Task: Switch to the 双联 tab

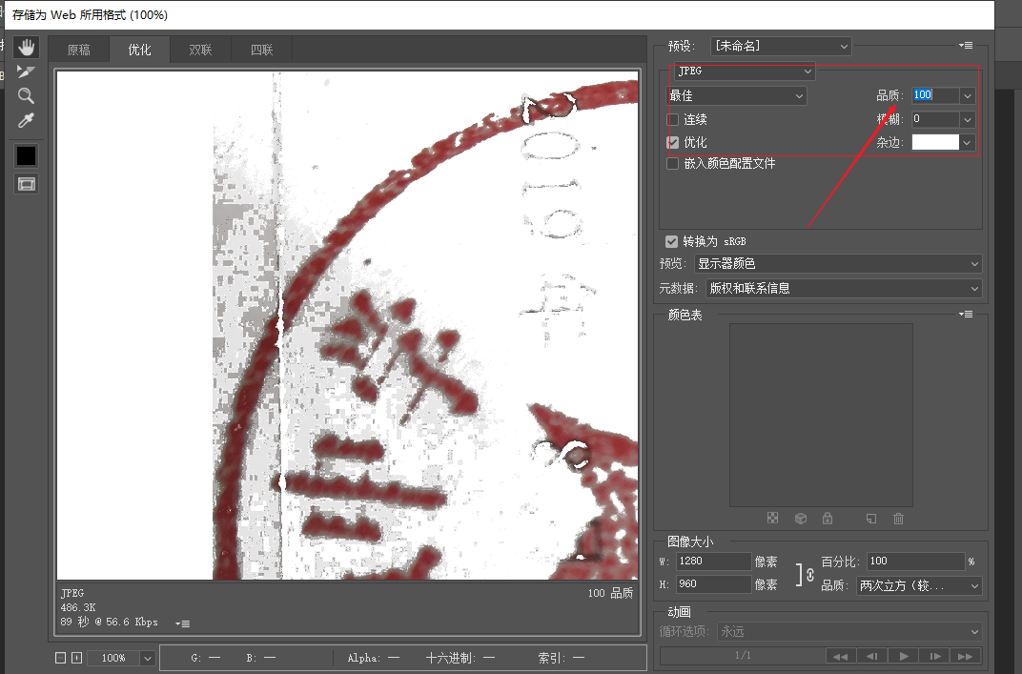Action: point(201,51)
